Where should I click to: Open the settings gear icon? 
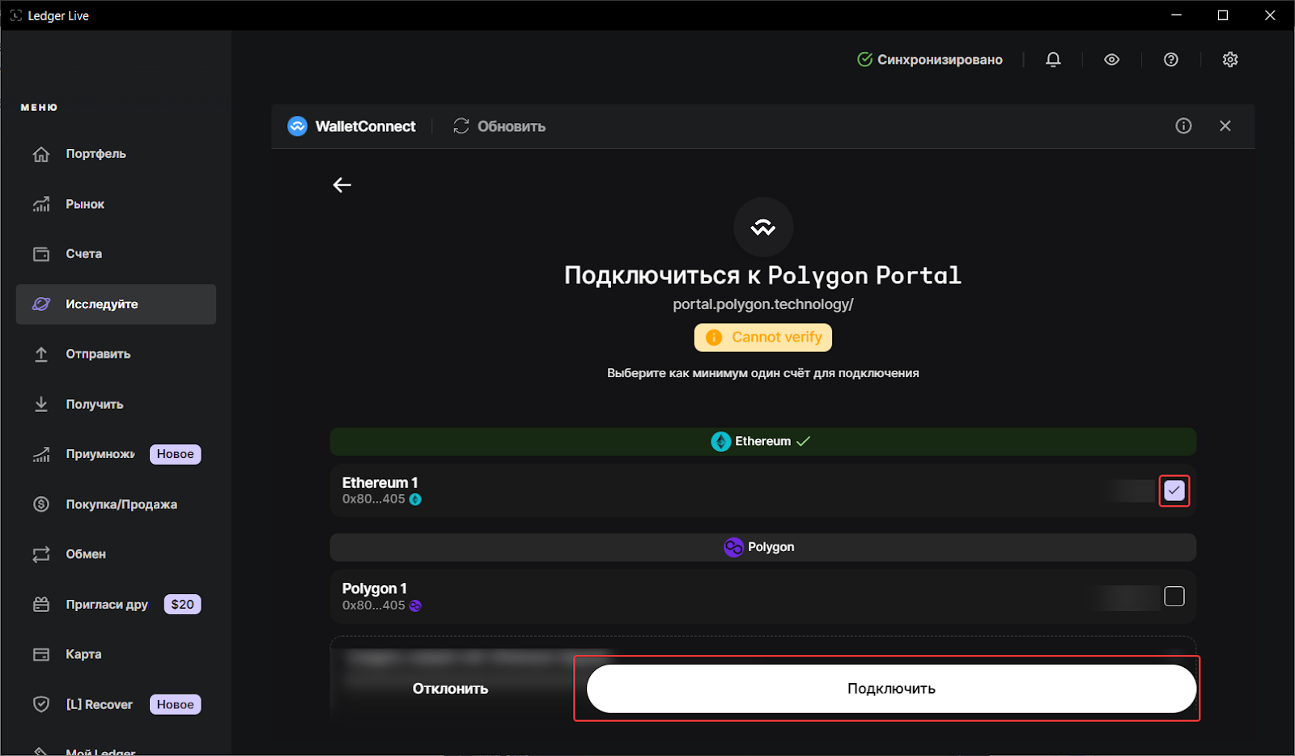click(x=1230, y=59)
